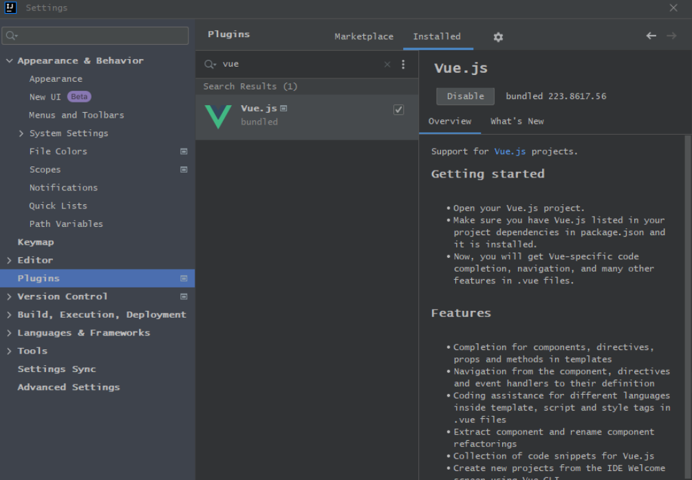
Task: Click the Vue.js plugin logo
Action: [x=218, y=116]
